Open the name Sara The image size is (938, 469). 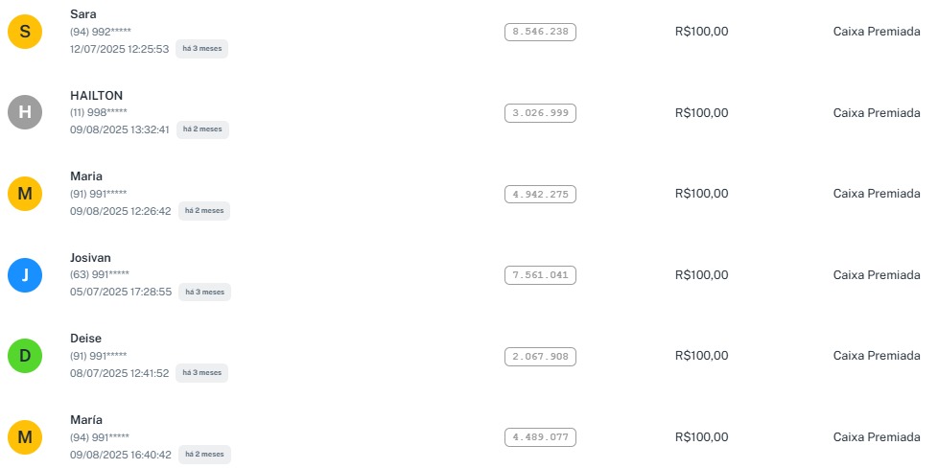[83, 14]
